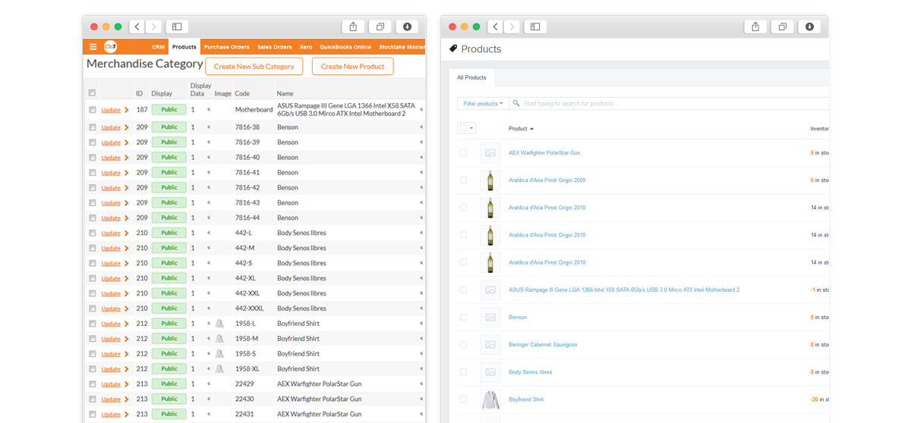This screenshot has width=911, height=423.
Task: Open placeholder thumbnail for AEX Warfighter product
Action: tap(490, 153)
